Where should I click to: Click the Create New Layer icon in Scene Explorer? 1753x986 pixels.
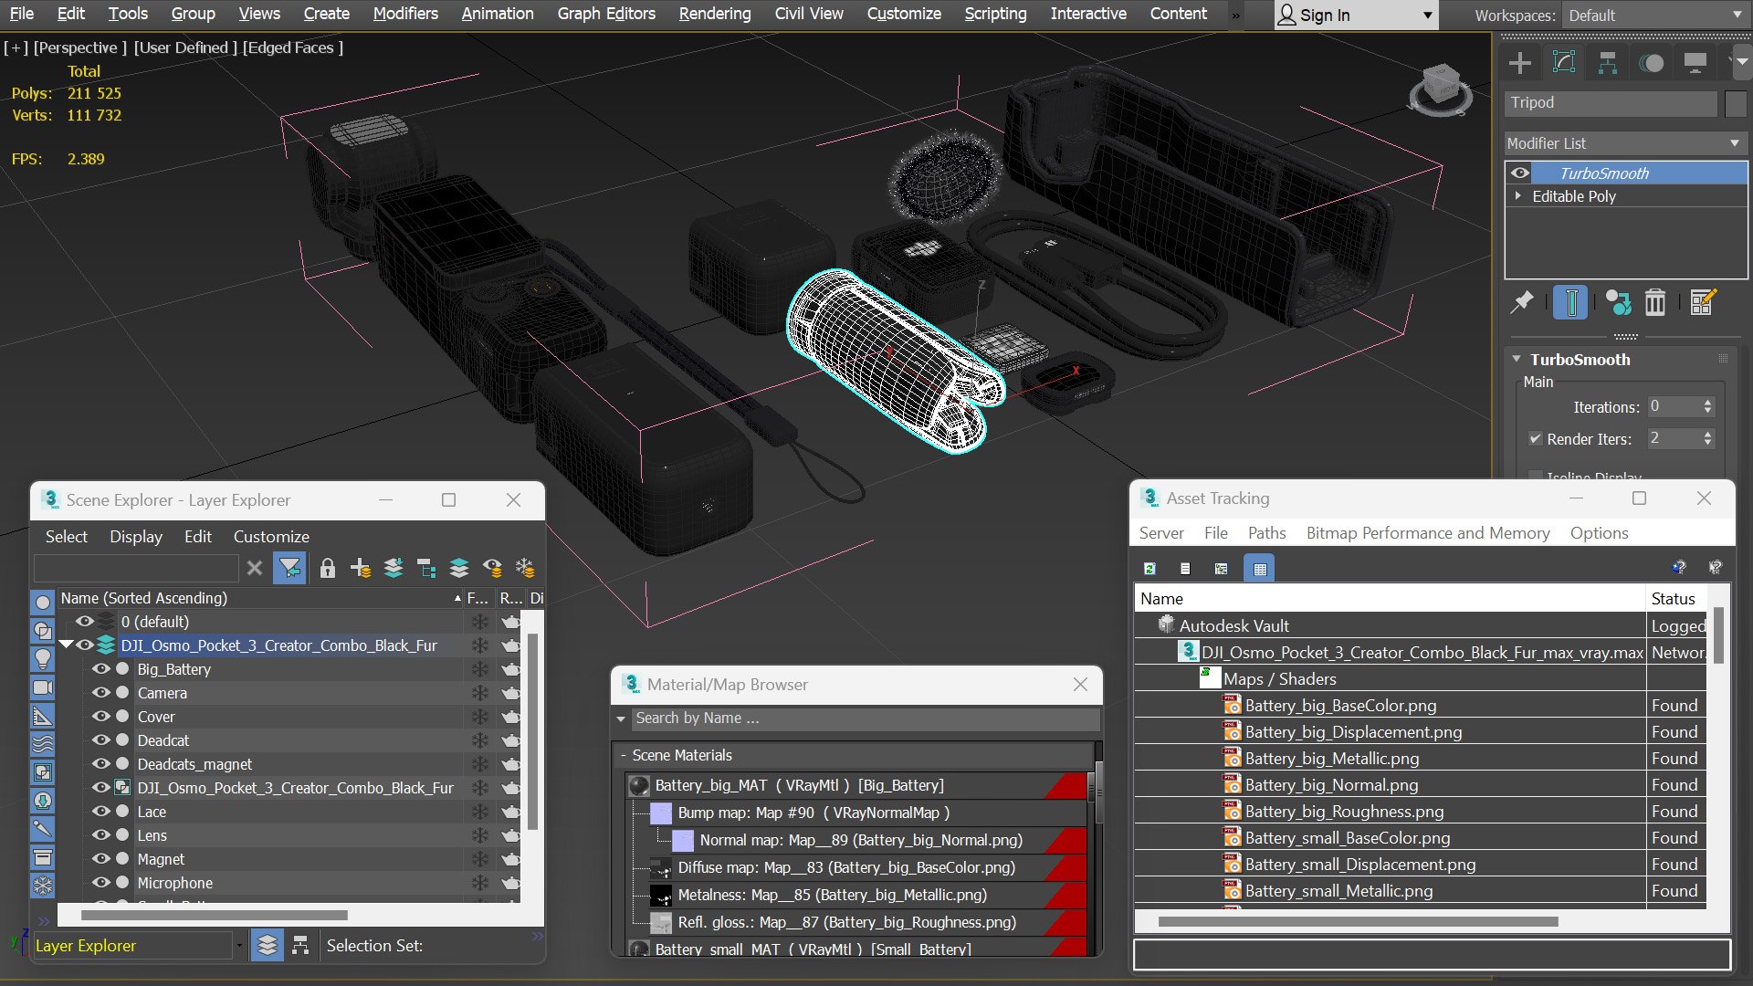[361, 569]
